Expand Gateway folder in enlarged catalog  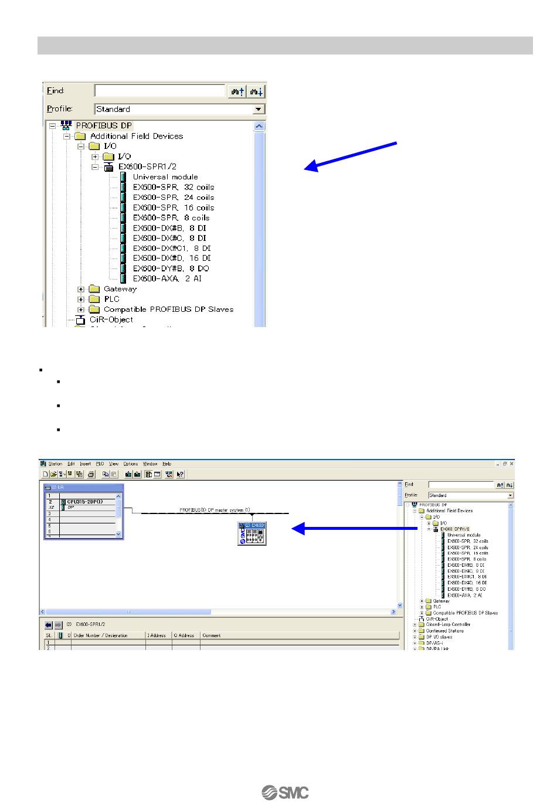click(81, 289)
